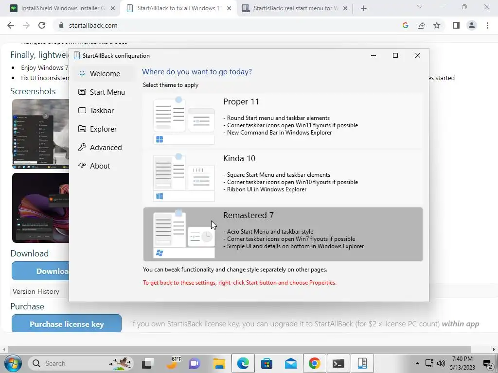Launch Microsoft Edge from taskbar
This screenshot has width=498, height=373.
243,363
